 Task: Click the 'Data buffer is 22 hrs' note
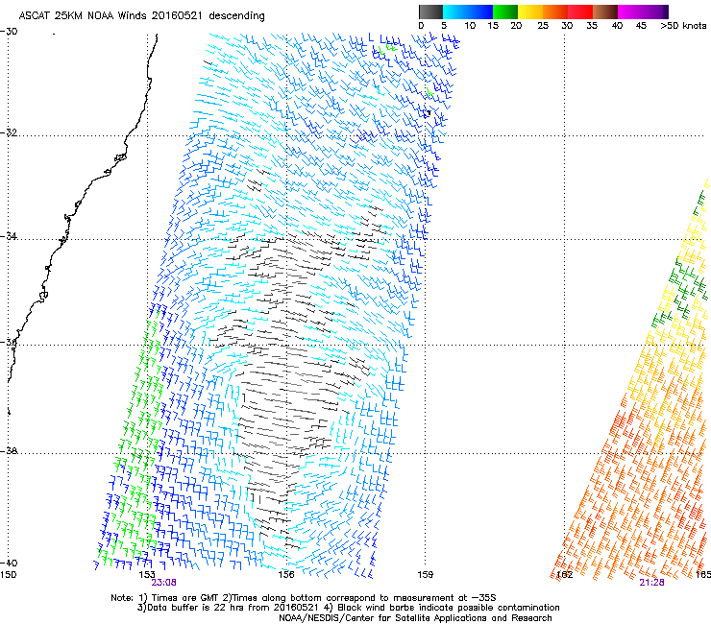(x=348, y=608)
